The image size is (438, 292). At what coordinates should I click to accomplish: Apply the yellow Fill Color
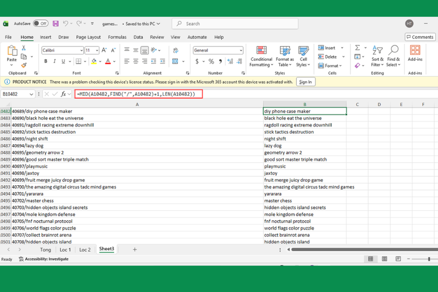pos(94,61)
